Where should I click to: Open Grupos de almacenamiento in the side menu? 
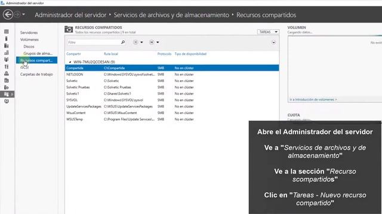click(x=38, y=53)
